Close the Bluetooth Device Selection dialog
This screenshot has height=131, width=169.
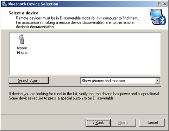click(x=164, y=4)
